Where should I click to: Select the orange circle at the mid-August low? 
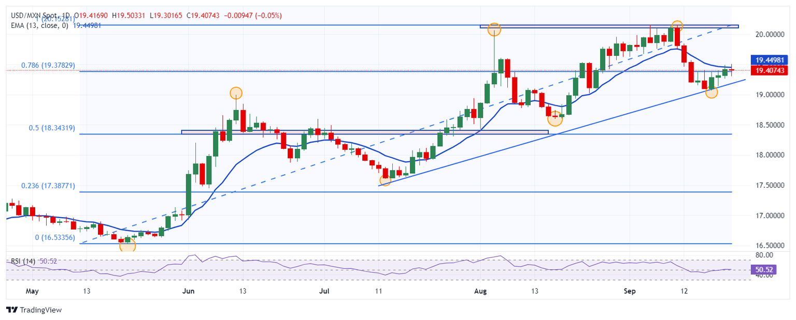555,118
